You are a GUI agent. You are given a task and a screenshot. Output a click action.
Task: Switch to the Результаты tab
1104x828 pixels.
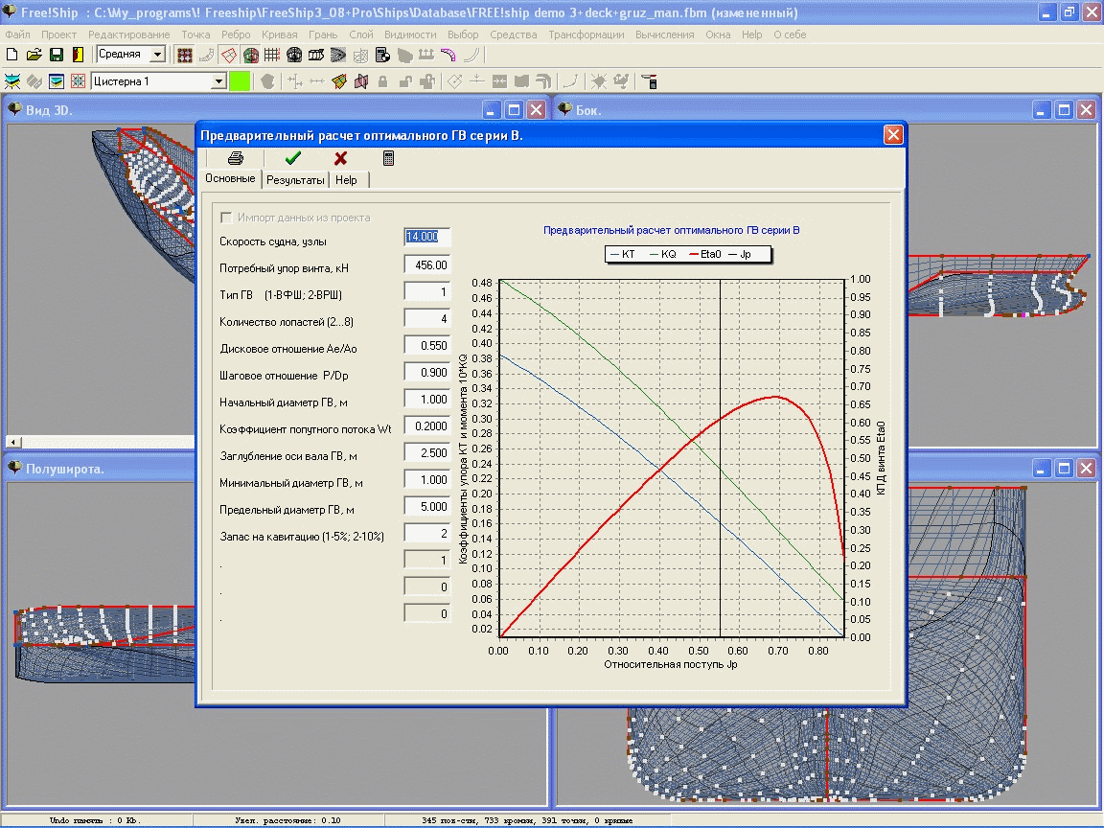tap(295, 180)
